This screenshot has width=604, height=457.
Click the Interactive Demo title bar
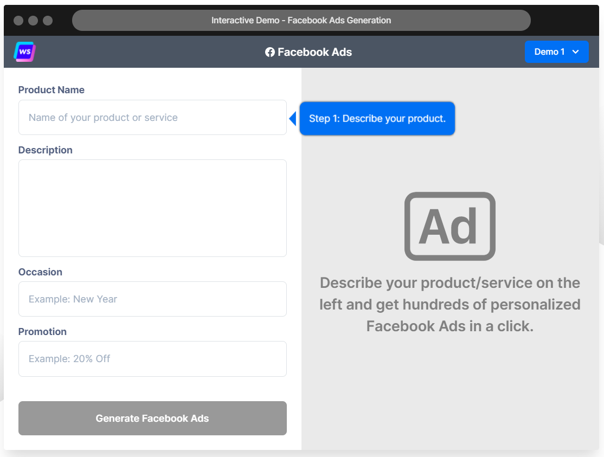point(301,21)
